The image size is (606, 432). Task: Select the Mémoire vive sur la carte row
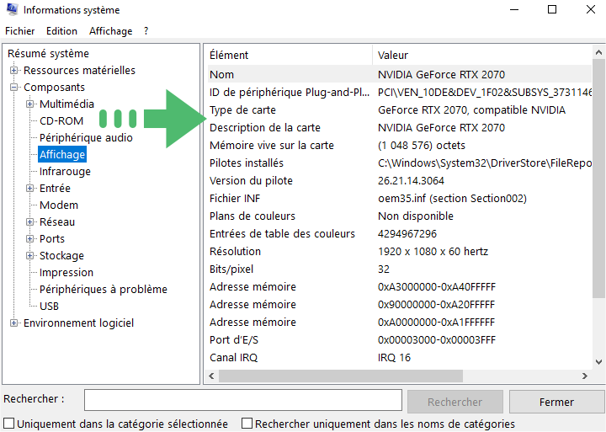tap(400, 146)
